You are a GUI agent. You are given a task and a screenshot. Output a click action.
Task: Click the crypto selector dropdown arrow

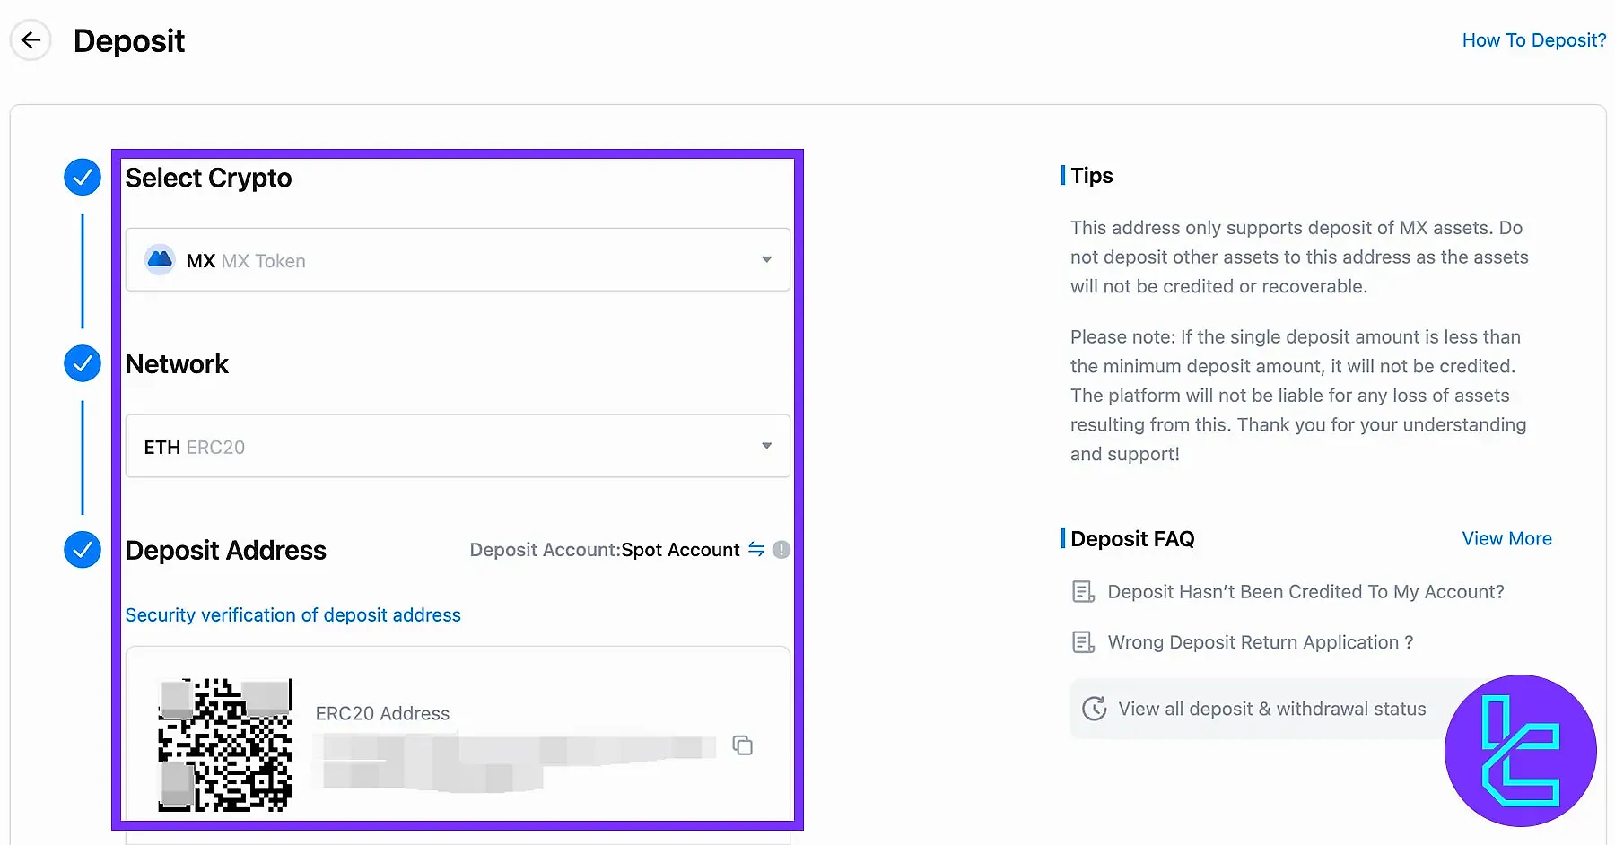tap(766, 260)
